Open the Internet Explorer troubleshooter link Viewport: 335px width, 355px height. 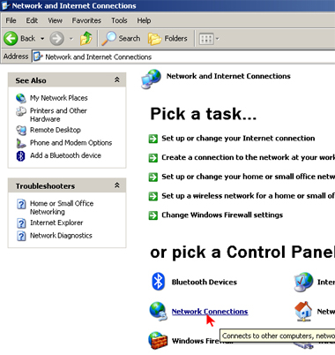pos(56,223)
